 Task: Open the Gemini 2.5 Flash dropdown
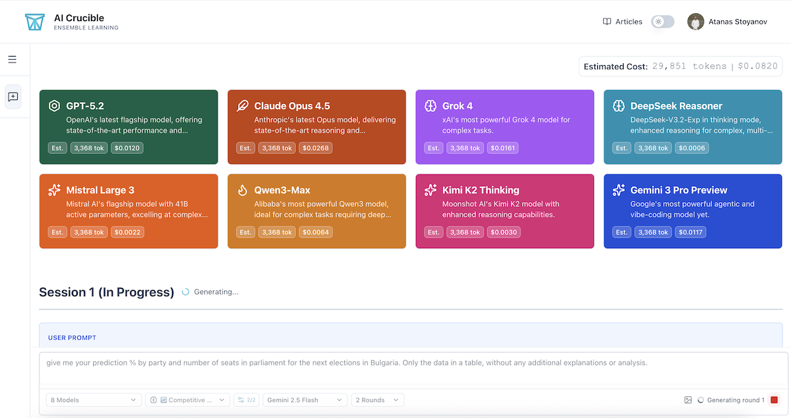click(305, 400)
